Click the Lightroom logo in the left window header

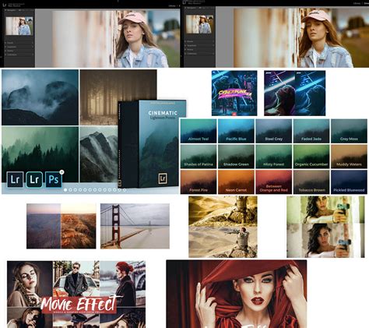5,5
